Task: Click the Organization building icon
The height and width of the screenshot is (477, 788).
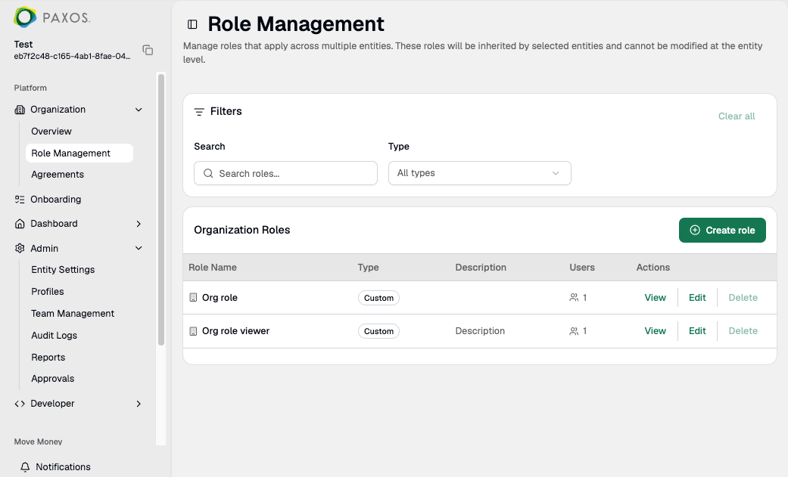Action: (x=20, y=110)
